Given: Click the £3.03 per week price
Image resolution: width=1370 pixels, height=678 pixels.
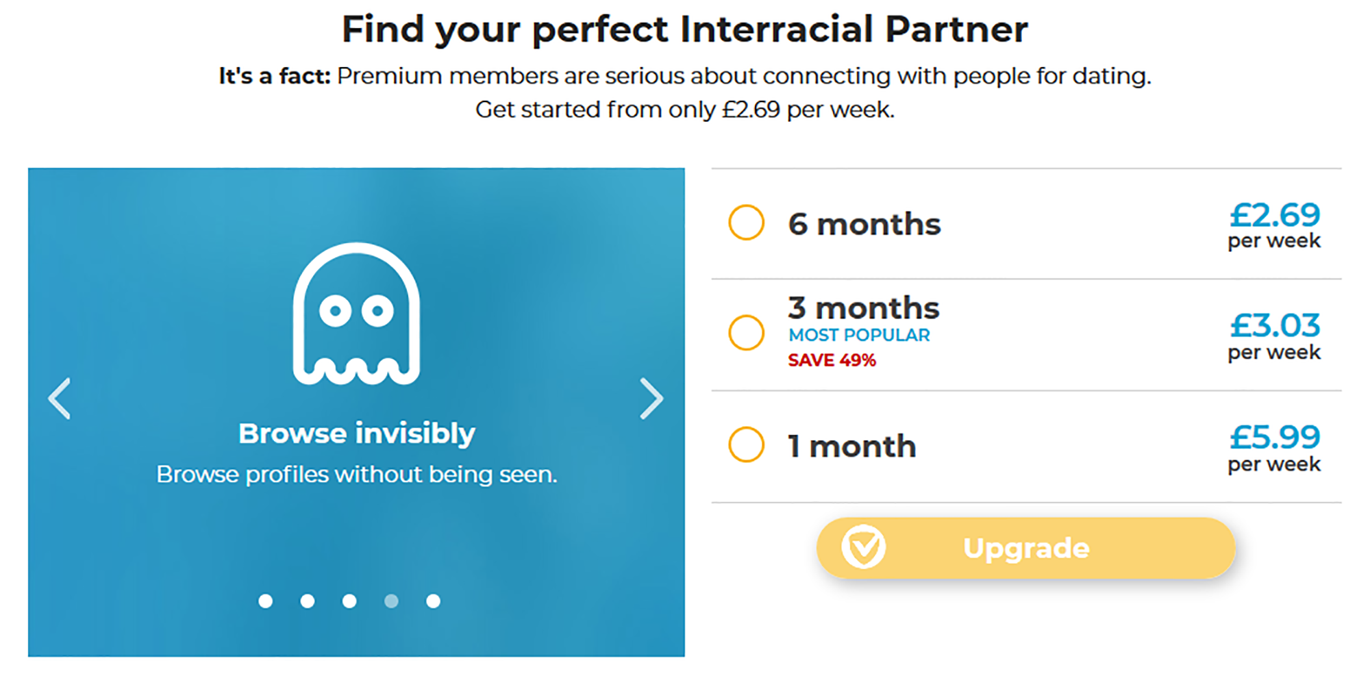Looking at the screenshot, I should pyautogui.click(x=1274, y=336).
